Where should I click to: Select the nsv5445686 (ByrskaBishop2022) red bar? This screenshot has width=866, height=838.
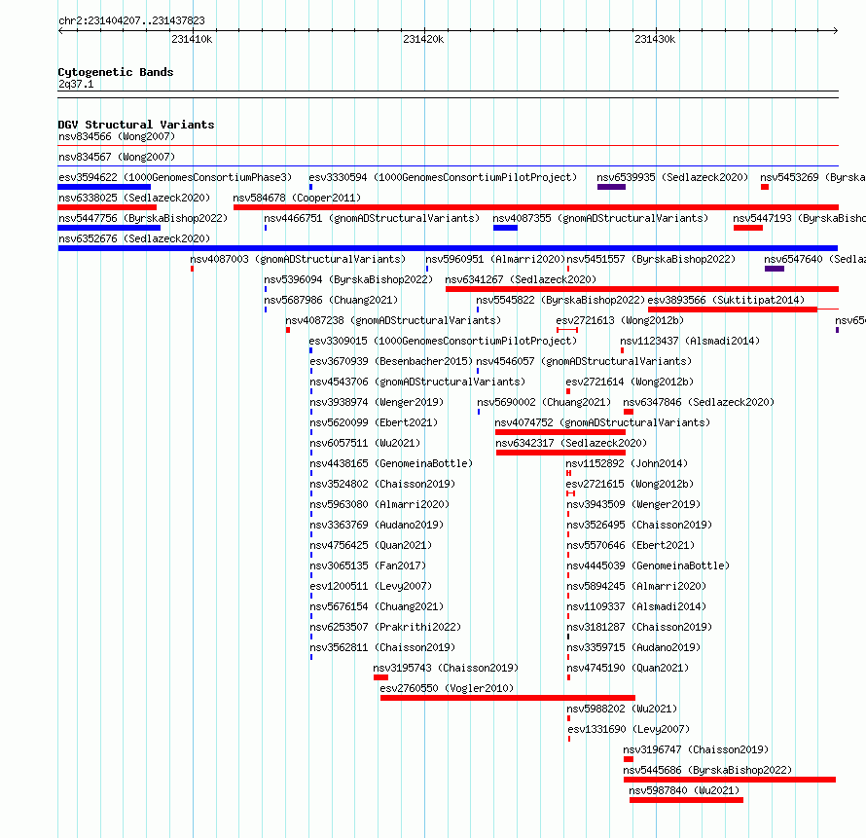(x=730, y=780)
